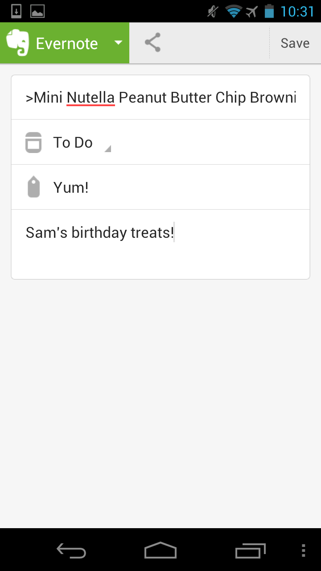Tap the tag icon beside Yum!

(x=34, y=187)
